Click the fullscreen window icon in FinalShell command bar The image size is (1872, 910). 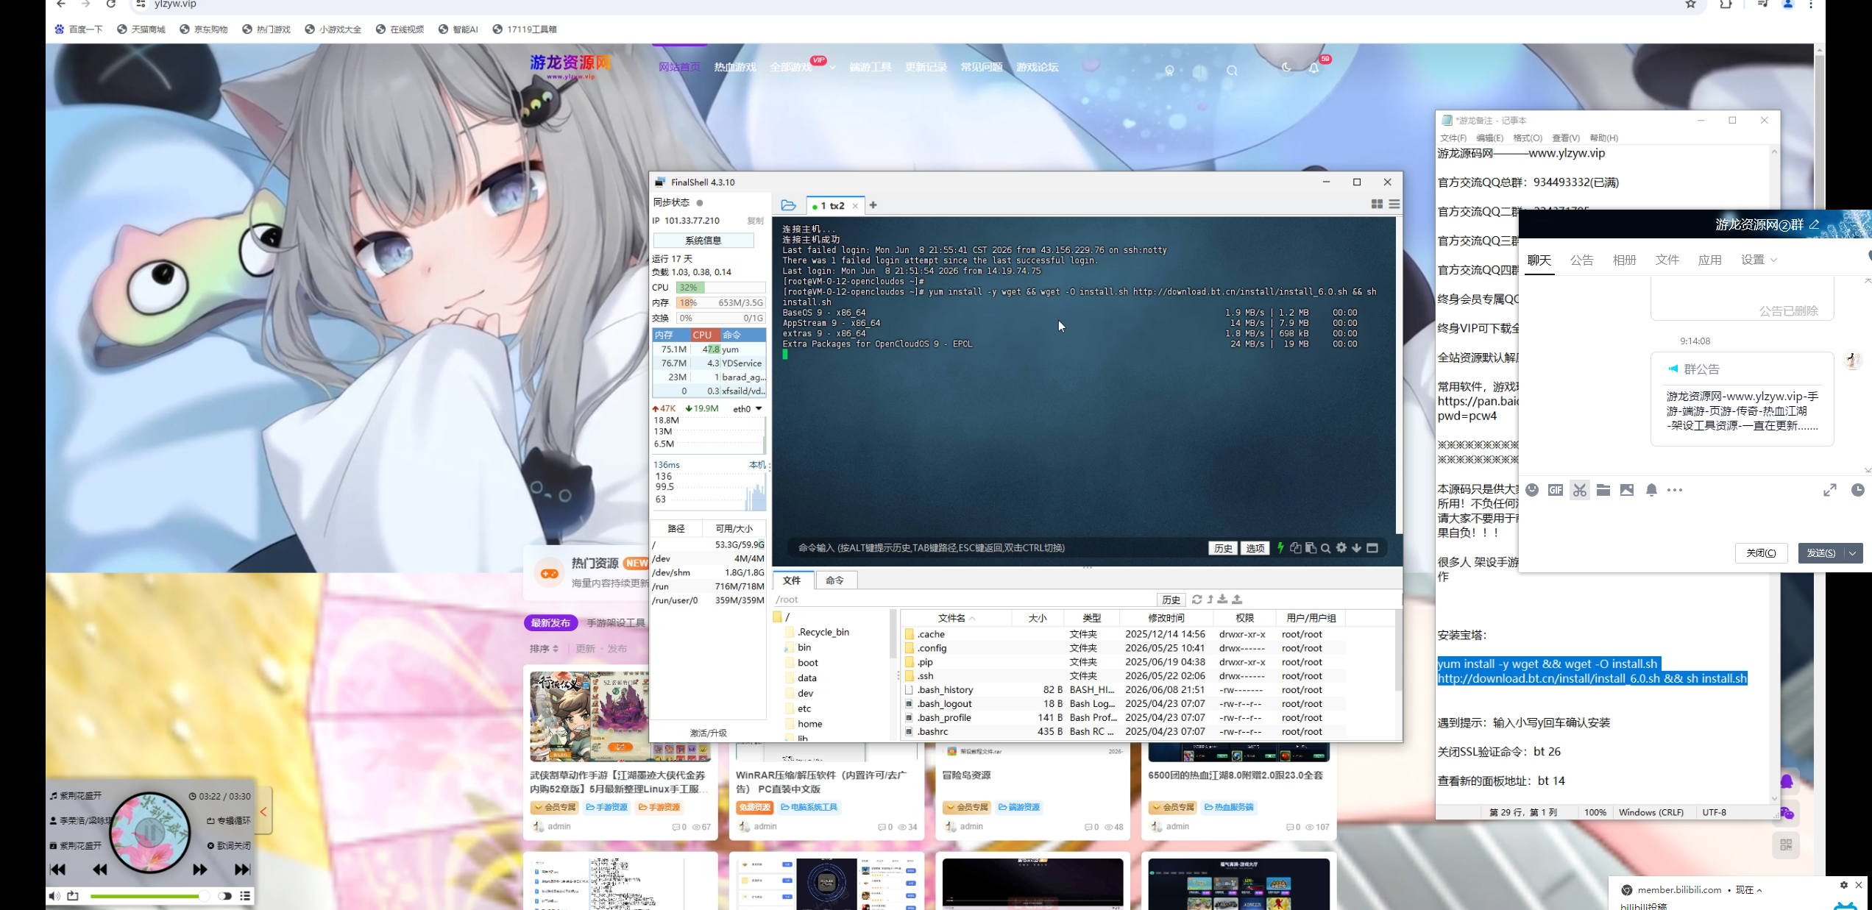(x=1372, y=547)
